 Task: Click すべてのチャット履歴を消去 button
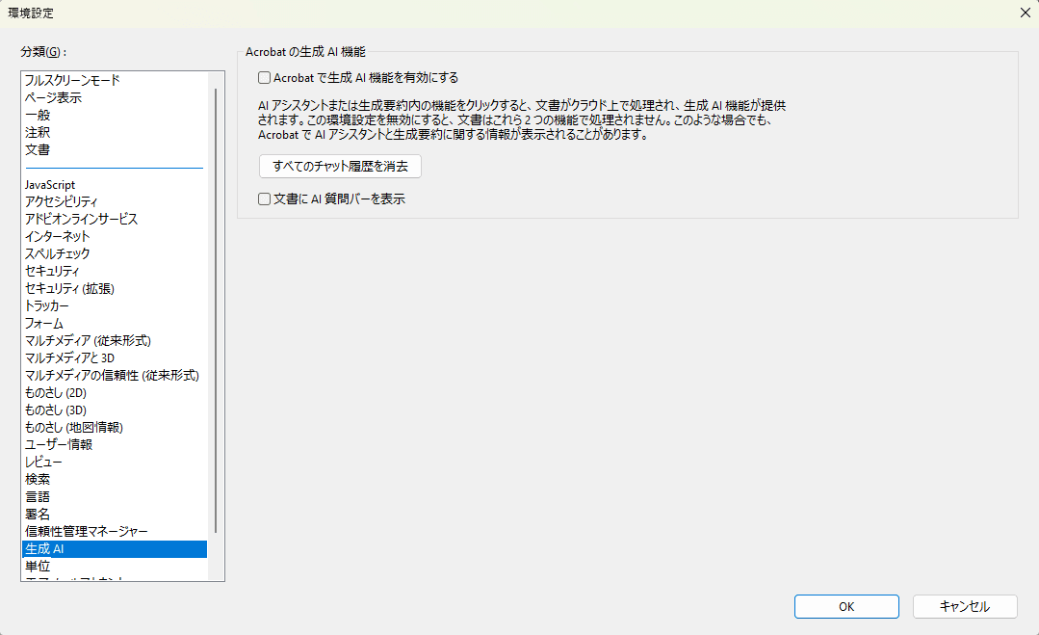tap(340, 166)
